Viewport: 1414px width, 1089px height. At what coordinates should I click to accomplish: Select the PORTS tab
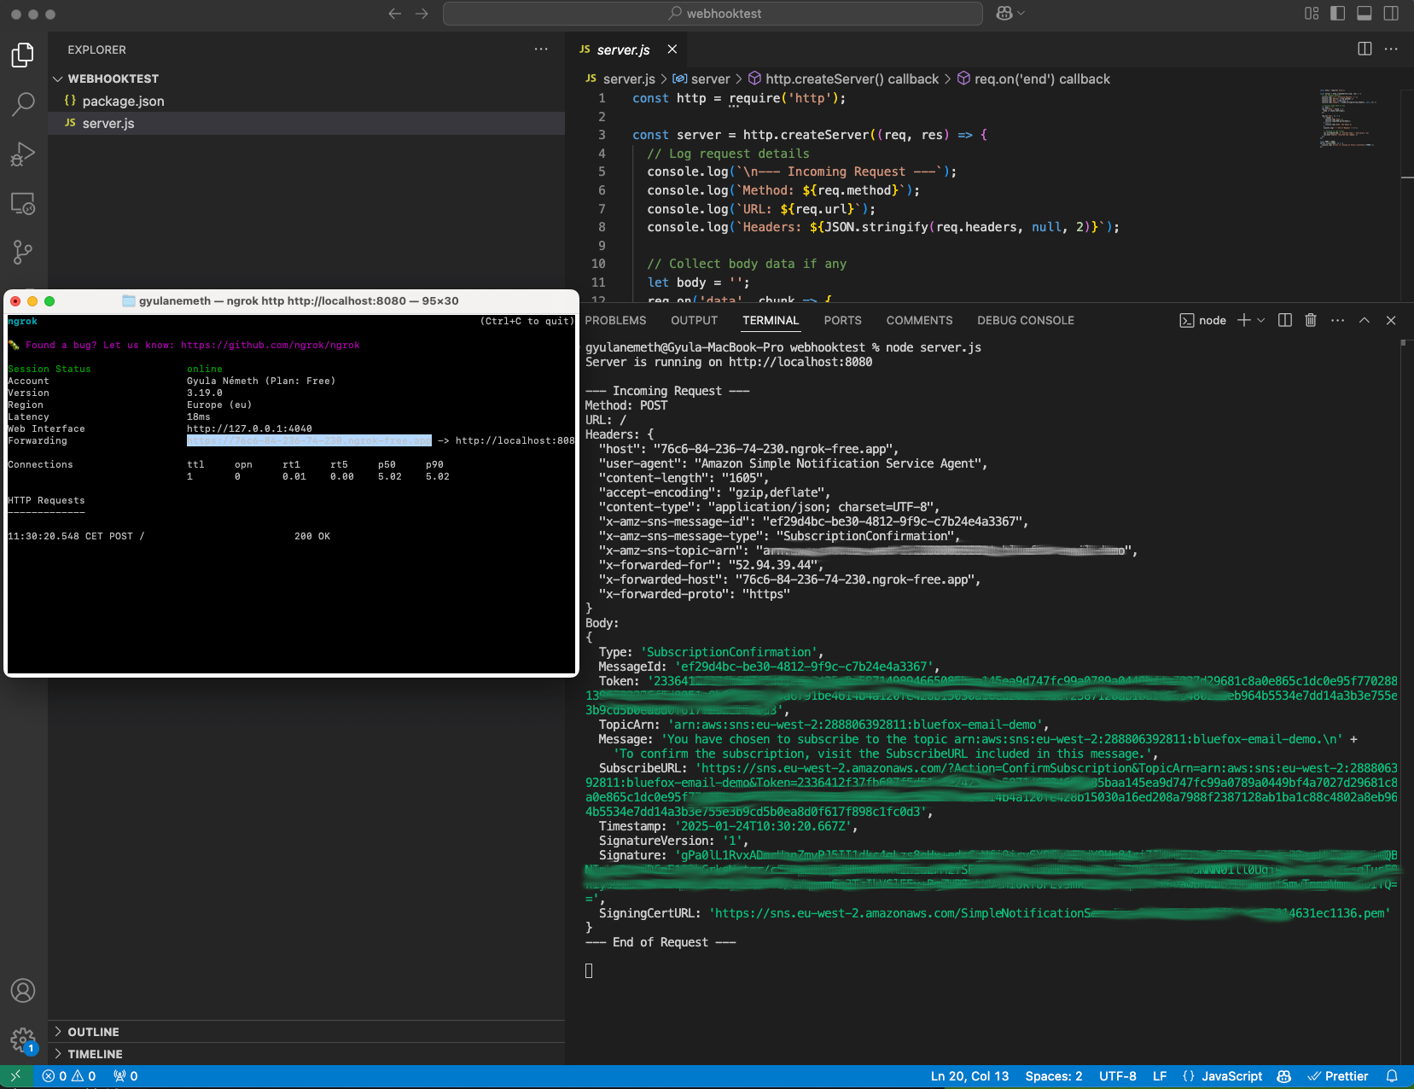[x=842, y=320]
